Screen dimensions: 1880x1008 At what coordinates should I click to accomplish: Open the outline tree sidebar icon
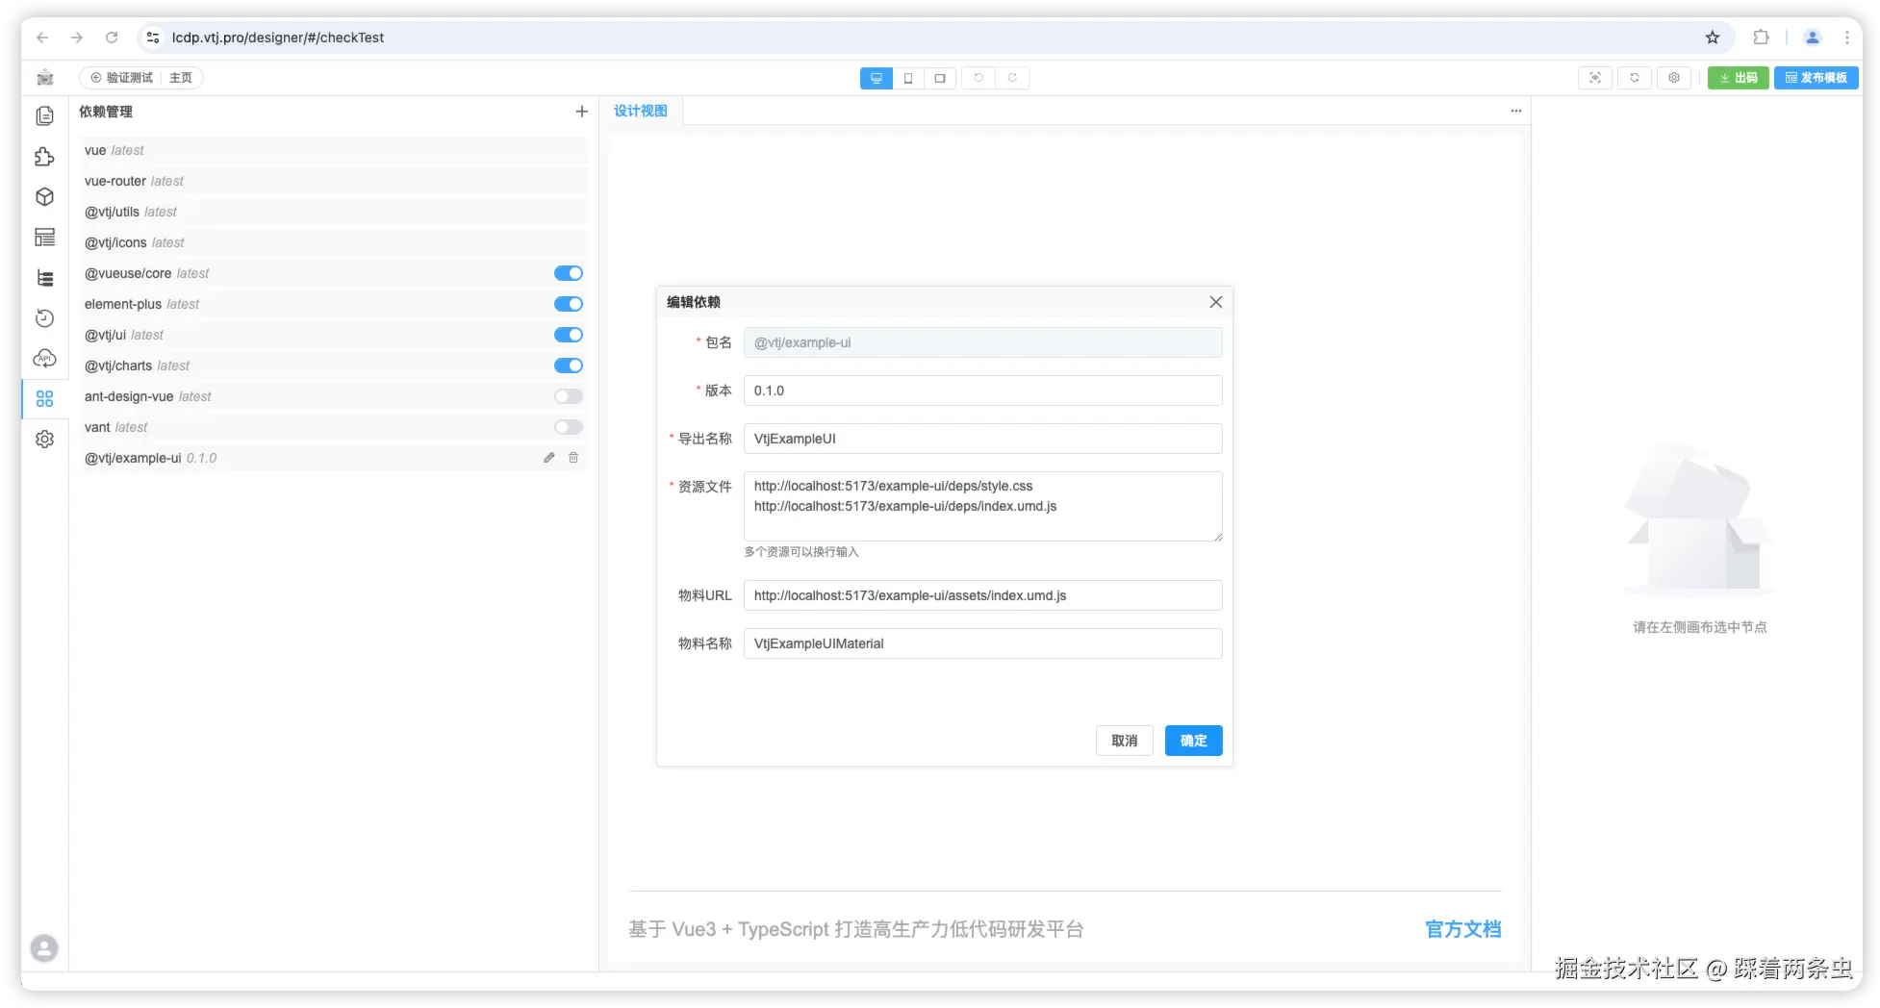point(44,278)
